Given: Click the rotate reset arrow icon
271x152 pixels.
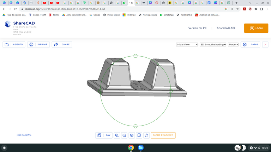Looking at the screenshot, I should click(146, 135).
